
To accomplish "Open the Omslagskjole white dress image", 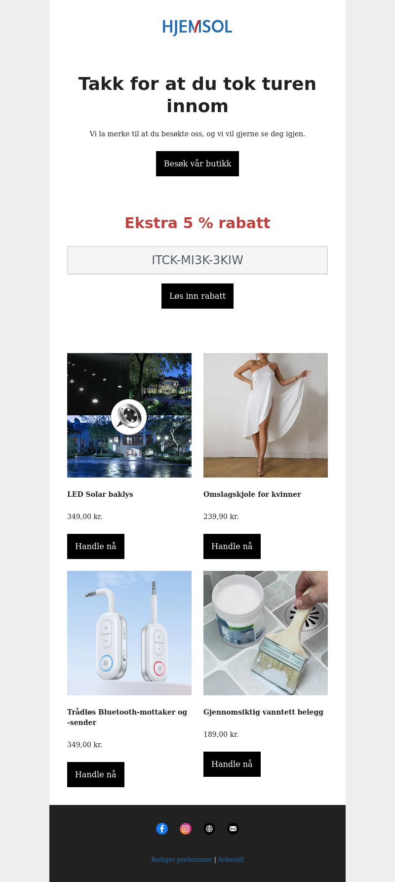I will click(x=266, y=415).
